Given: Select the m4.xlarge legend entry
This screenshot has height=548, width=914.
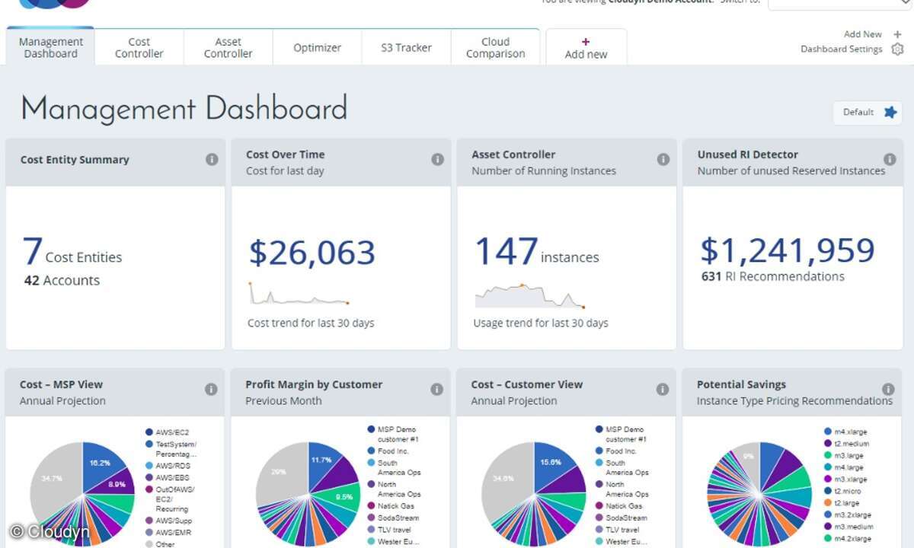Looking at the screenshot, I should 845,432.
